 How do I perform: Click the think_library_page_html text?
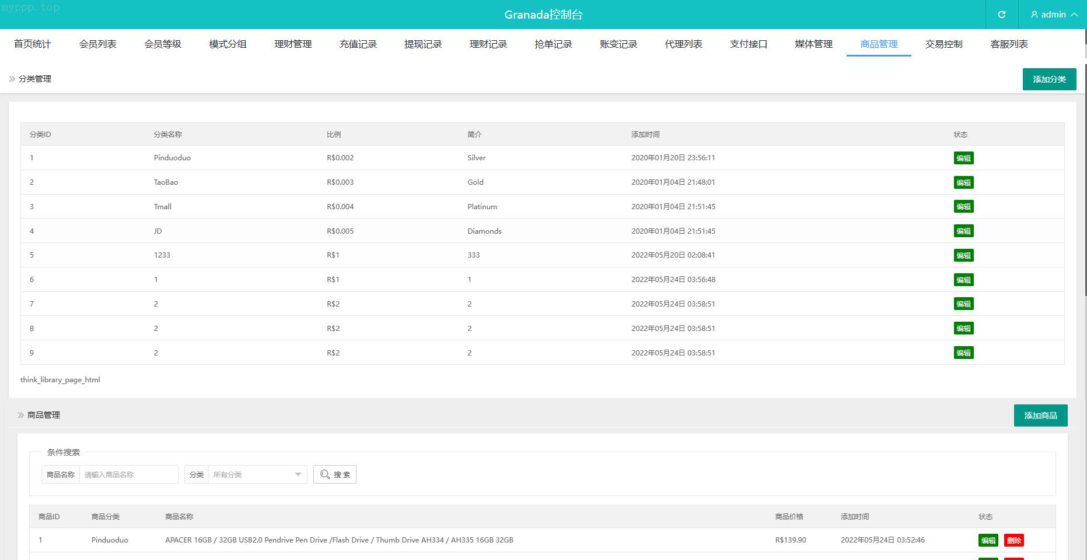(60, 379)
